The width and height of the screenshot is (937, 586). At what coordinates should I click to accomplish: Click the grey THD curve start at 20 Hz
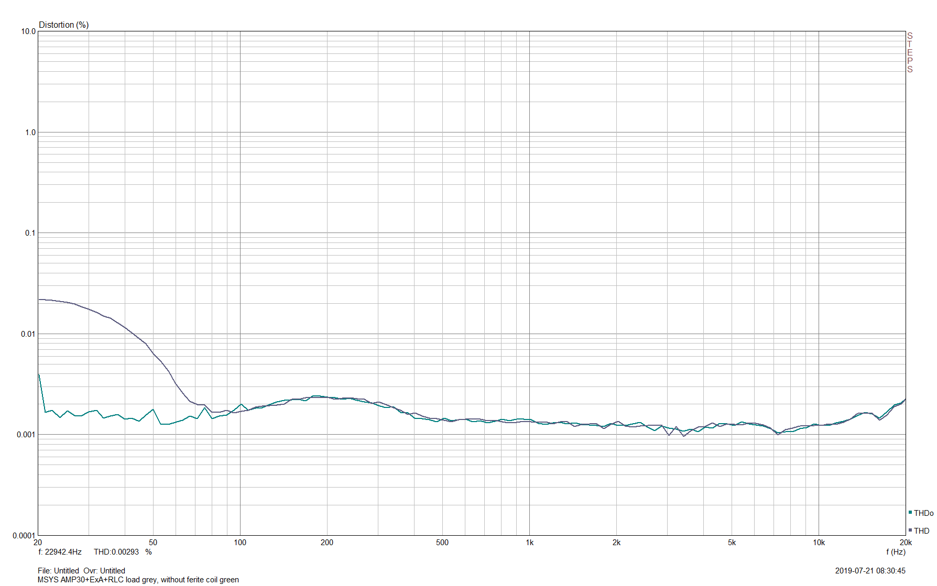(x=39, y=300)
